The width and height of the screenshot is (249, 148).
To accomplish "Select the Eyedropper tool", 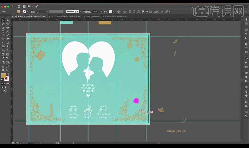I will (x=3, y=58).
